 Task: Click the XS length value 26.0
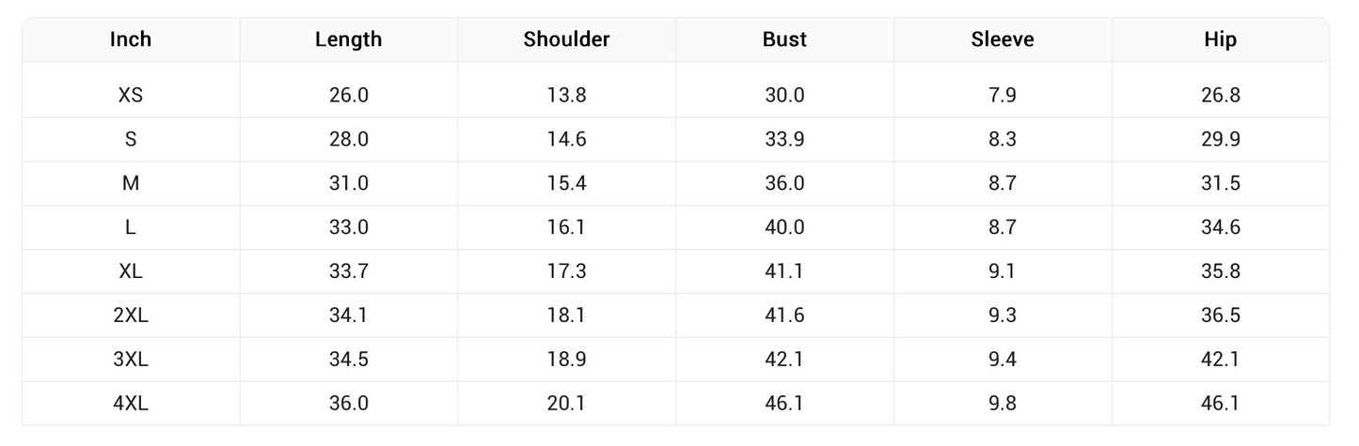[348, 95]
